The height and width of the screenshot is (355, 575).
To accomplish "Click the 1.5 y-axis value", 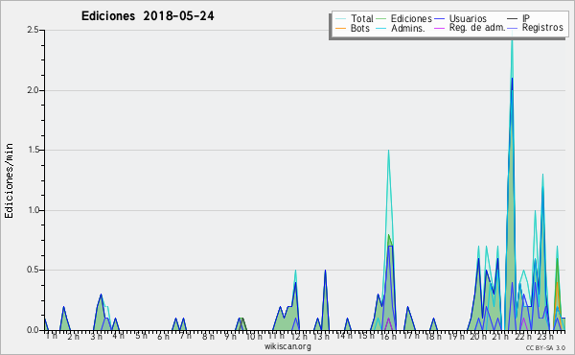I will [33, 150].
